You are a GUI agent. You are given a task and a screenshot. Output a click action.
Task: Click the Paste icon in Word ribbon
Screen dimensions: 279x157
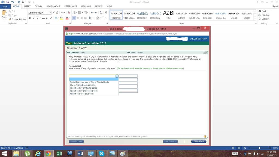coord(4,13)
